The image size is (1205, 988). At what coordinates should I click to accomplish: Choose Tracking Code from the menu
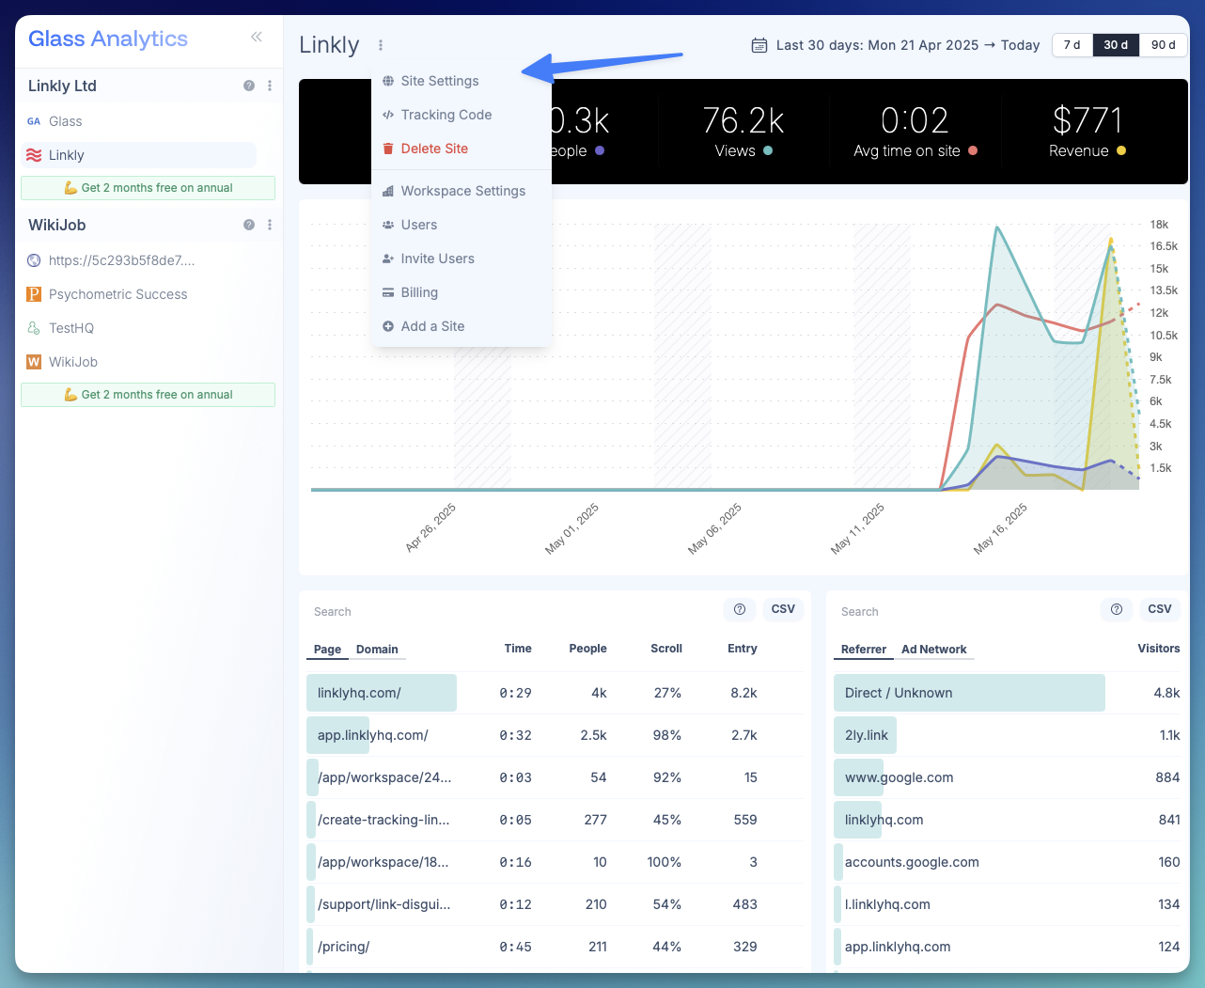[462, 115]
